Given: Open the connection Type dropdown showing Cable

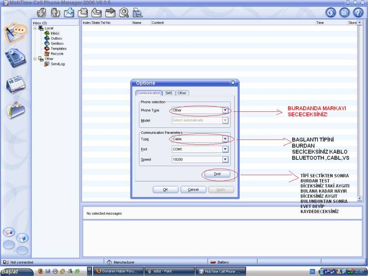Looking at the screenshot, I should (x=225, y=139).
